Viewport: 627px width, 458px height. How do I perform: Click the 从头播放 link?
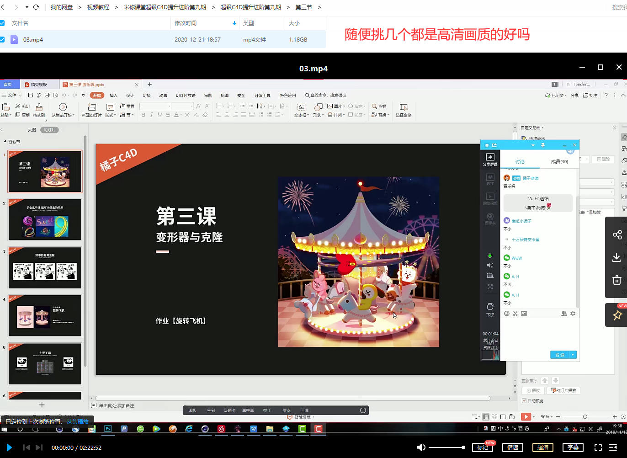click(77, 421)
